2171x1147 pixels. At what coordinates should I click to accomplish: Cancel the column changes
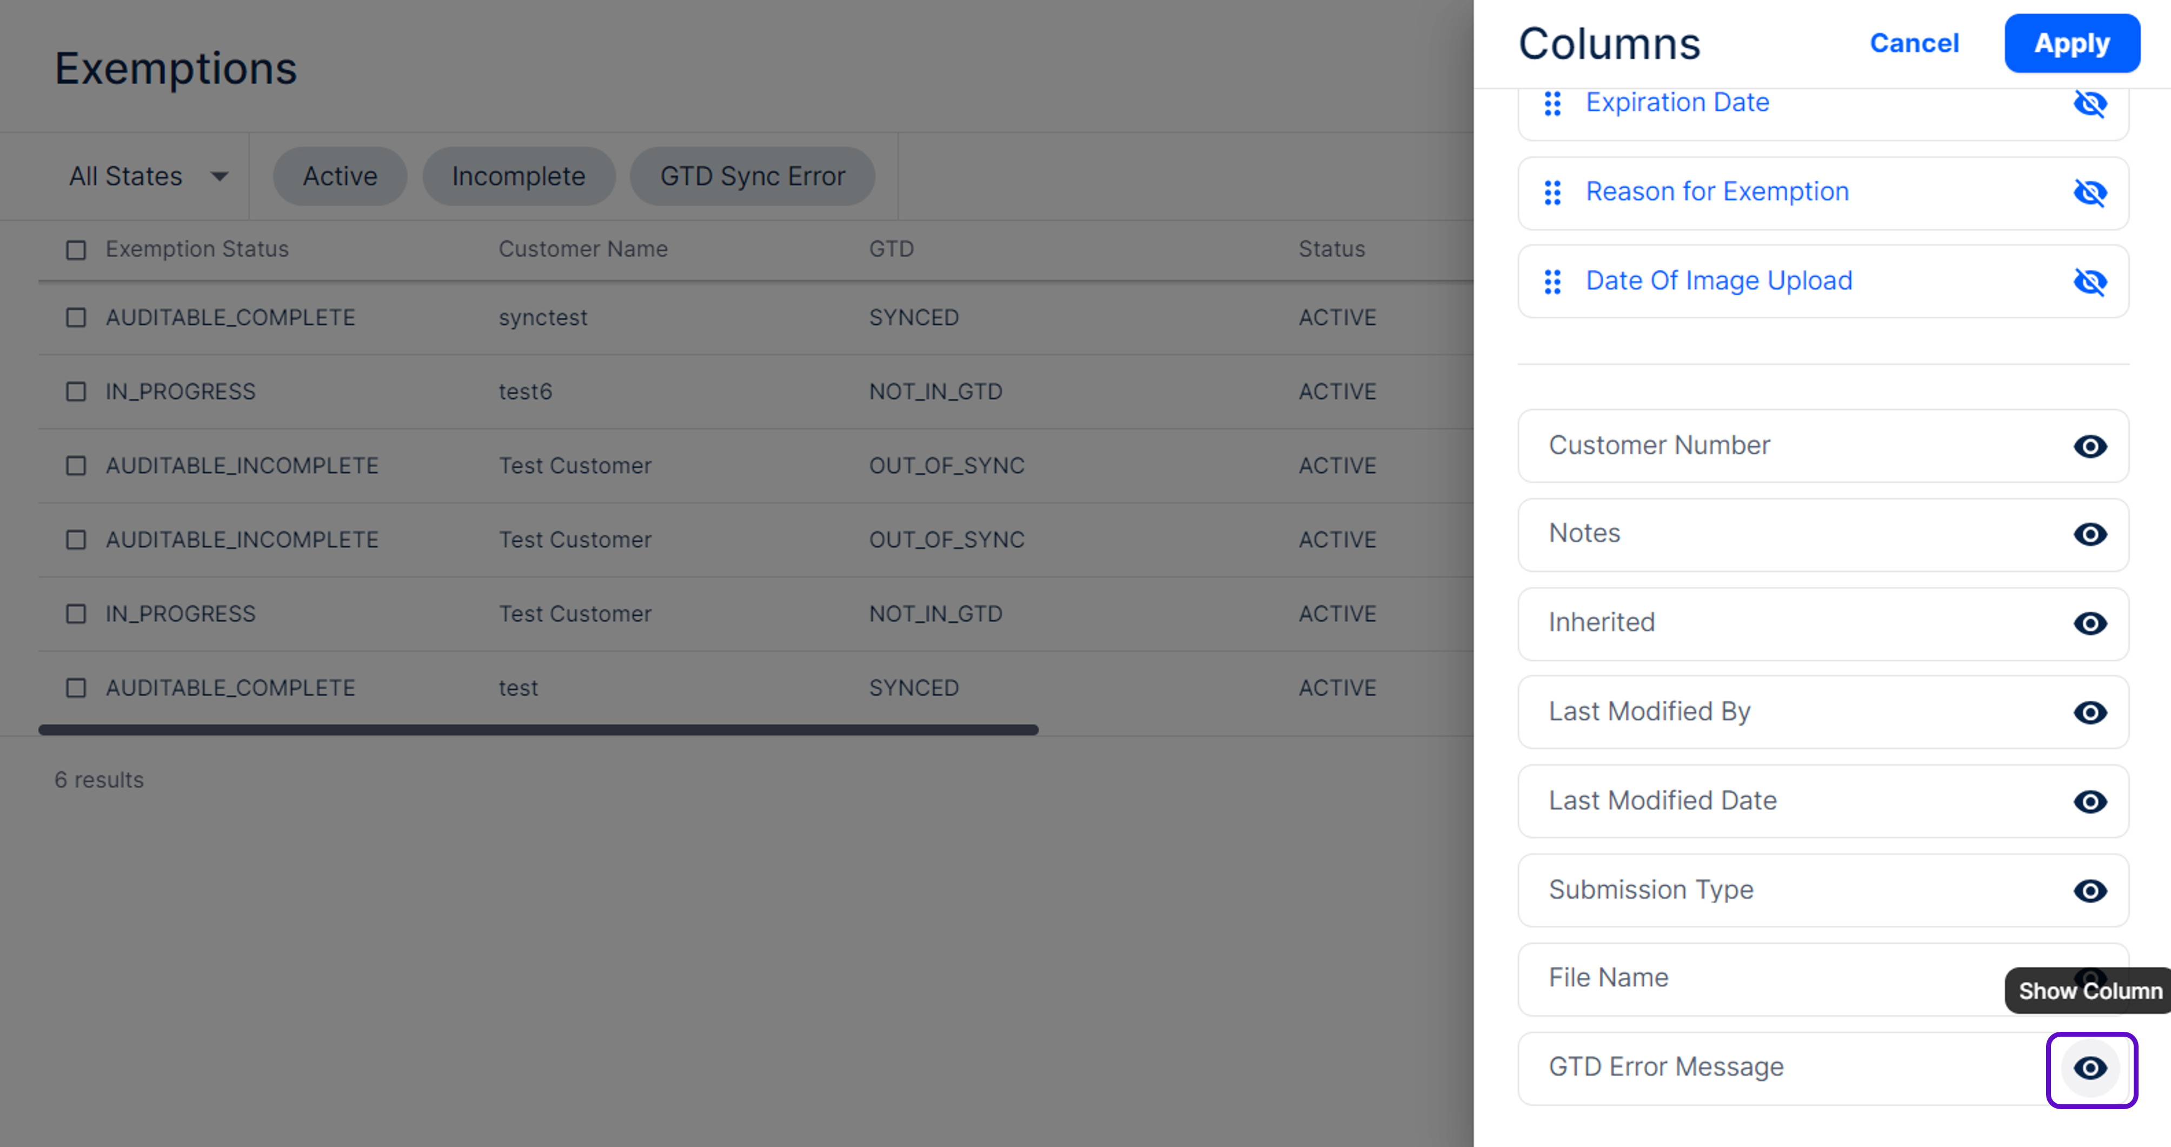[1914, 43]
